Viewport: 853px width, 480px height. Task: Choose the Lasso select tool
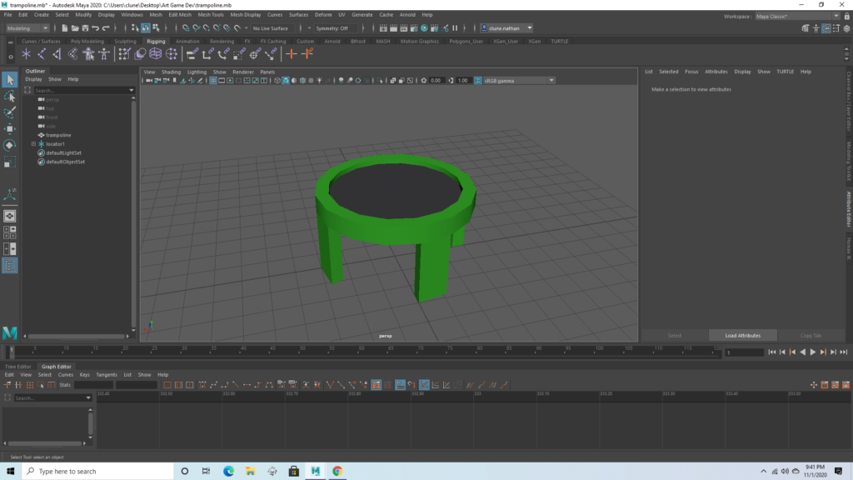10,97
